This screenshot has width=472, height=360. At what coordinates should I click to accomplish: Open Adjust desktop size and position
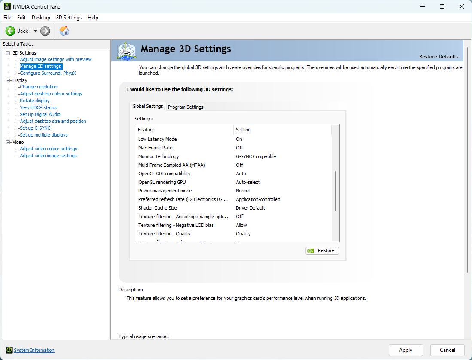point(53,121)
